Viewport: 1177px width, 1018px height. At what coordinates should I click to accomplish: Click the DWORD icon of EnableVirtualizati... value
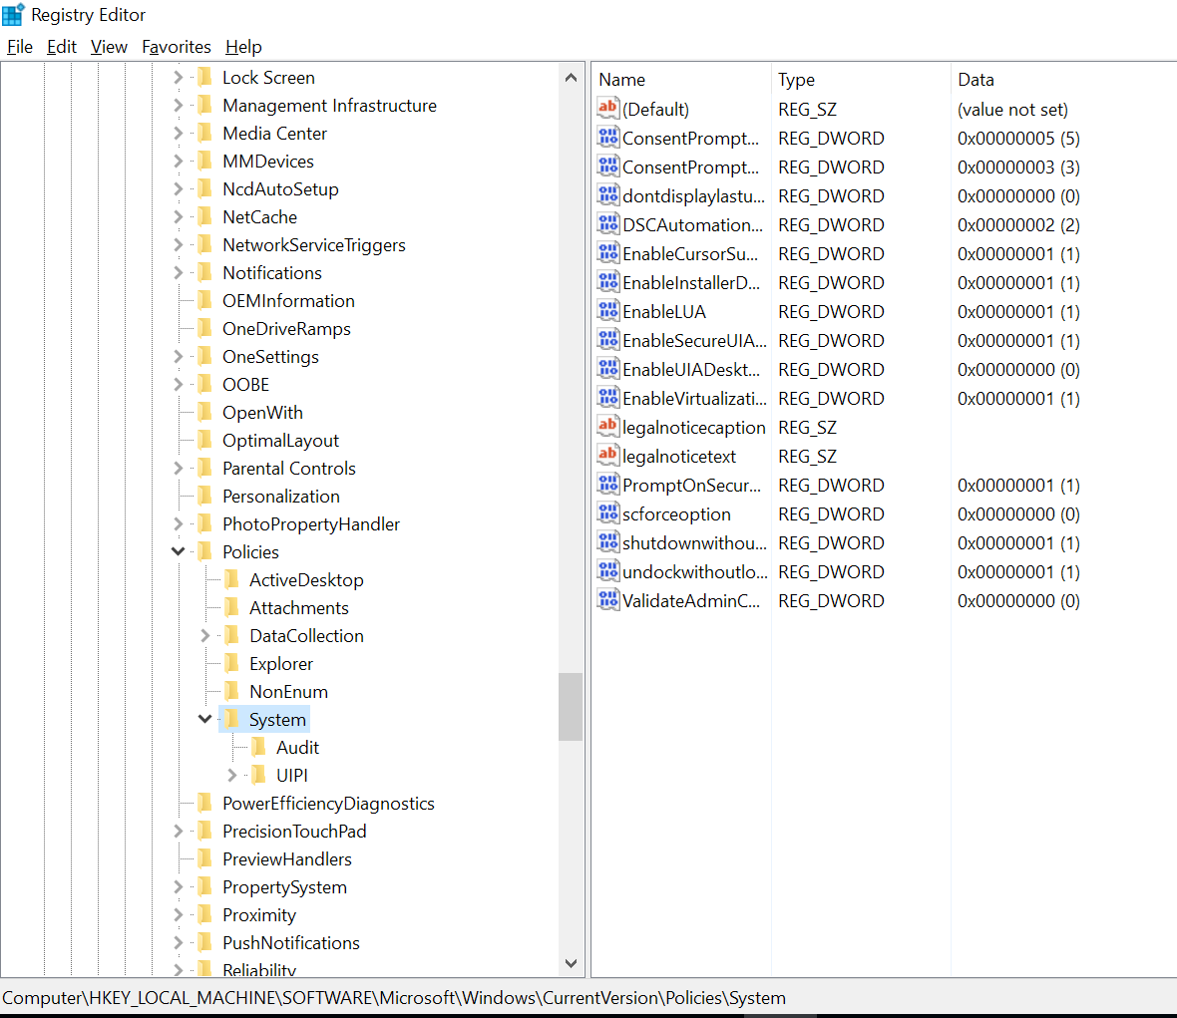(608, 397)
